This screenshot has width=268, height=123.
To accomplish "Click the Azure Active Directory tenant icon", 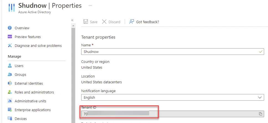I will [x=12, y=7].
